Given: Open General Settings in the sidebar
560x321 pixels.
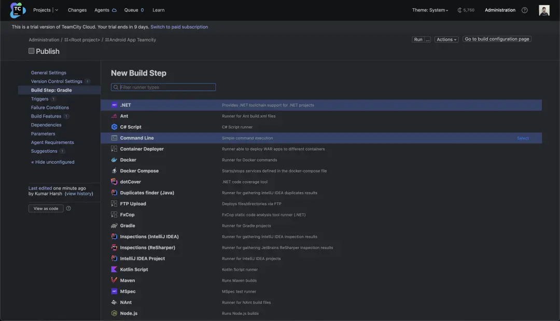Looking at the screenshot, I should [49, 72].
